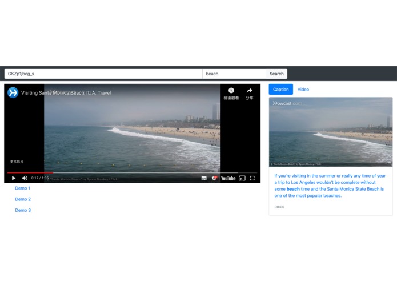Open the Demo 1 link

click(22, 188)
